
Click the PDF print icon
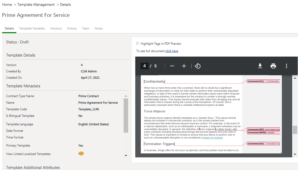click(273, 66)
